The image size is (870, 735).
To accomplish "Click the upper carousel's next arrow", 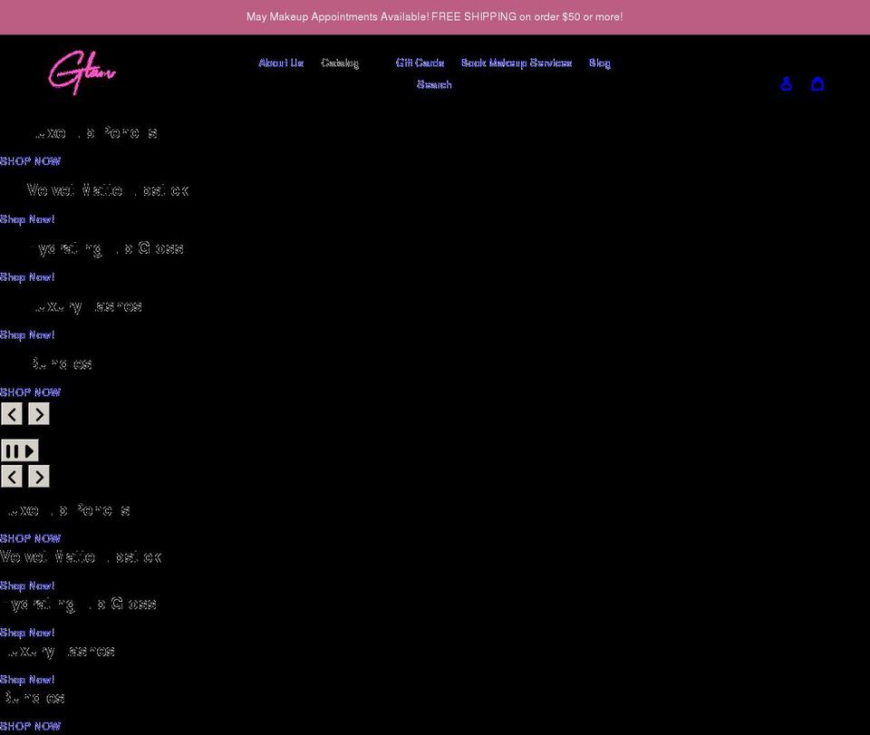I will coord(38,413).
